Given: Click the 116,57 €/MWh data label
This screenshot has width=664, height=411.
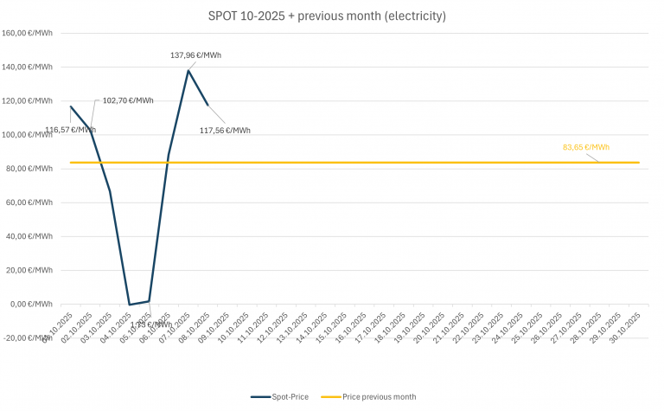Looking at the screenshot, I should [71, 130].
